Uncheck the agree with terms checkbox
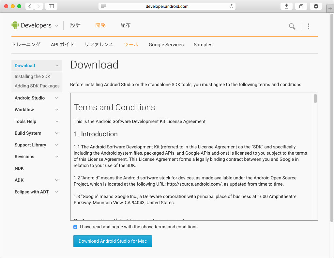The image size is (334, 258). click(75, 227)
